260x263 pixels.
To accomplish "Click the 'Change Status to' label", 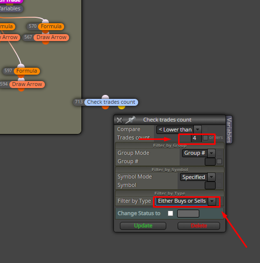I will tap(139, 214).
